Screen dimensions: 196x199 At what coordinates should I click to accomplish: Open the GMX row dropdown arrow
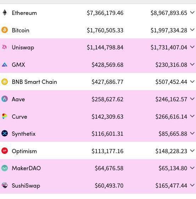(x=192, y=64)
